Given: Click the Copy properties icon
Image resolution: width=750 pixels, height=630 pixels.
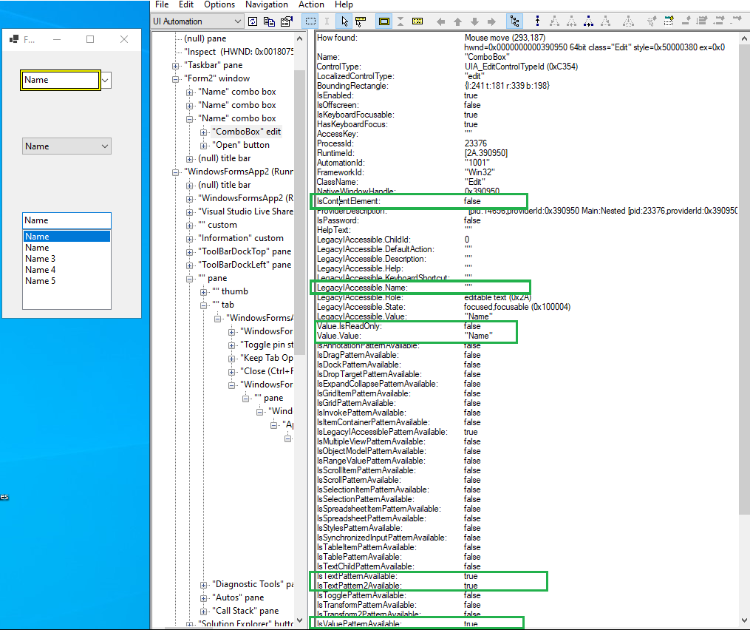Looking at the screenshot, I should [270, 21].
